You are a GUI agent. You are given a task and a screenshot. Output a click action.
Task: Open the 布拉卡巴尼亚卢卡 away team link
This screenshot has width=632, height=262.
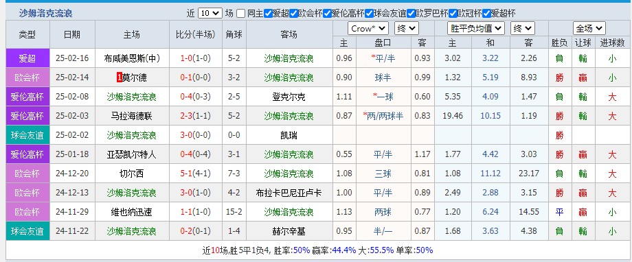289,193
